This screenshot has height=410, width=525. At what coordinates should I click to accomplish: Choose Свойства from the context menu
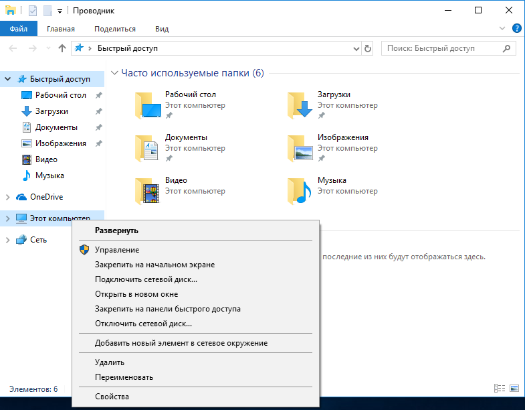pyautogui.click(x=112, y=396)
